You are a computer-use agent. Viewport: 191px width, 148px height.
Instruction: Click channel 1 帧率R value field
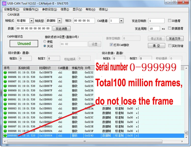[25, 58]
